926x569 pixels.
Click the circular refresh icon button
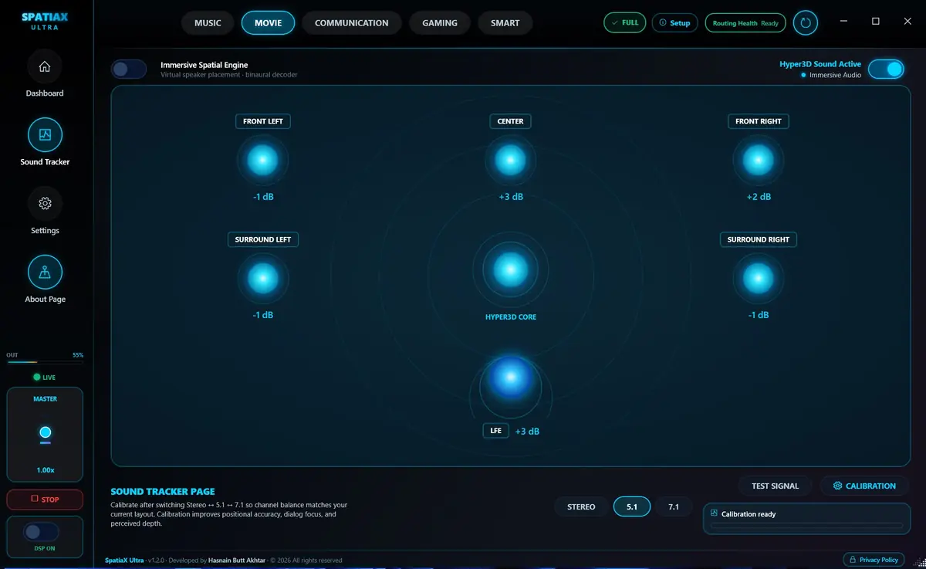(806, 22)
